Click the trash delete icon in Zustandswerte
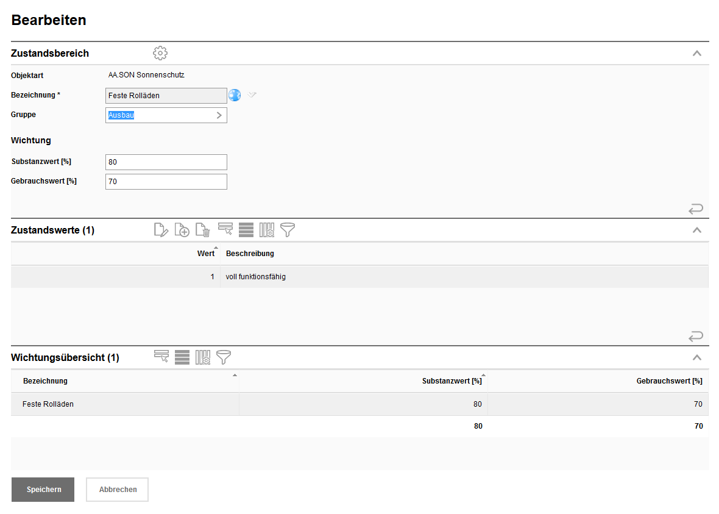The height and width of the screenshot is (514, 719). click(x=203, y=230)
